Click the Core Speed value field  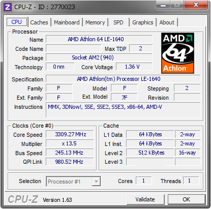(70, 134)
